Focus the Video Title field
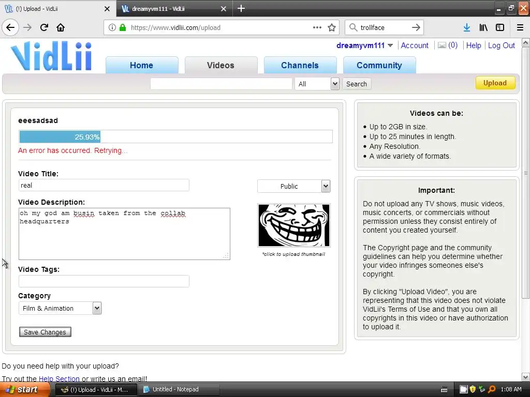This screenshot has width=530, height=397. (104, 185)
